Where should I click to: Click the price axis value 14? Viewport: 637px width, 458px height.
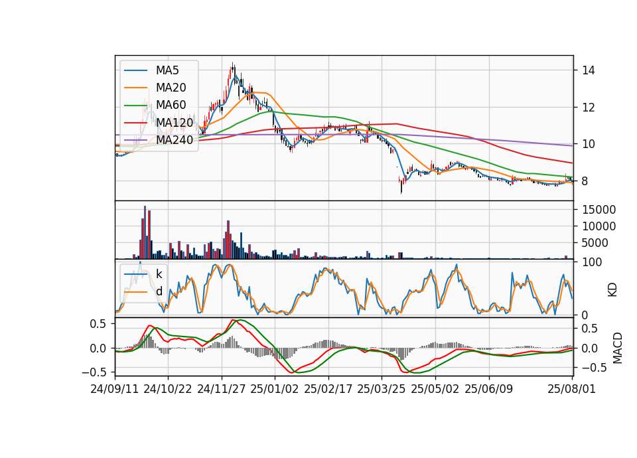click(589, 71)
